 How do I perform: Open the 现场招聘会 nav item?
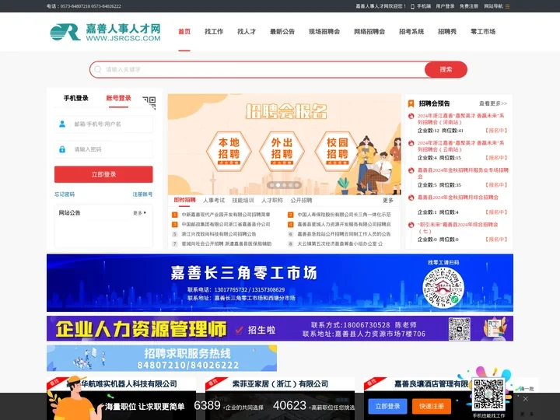pos(324,32)
